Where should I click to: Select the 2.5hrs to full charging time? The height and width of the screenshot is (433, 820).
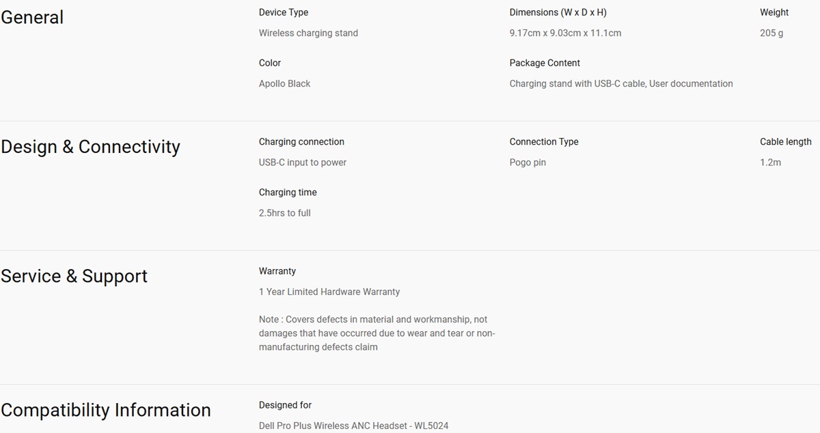(284, 213)
